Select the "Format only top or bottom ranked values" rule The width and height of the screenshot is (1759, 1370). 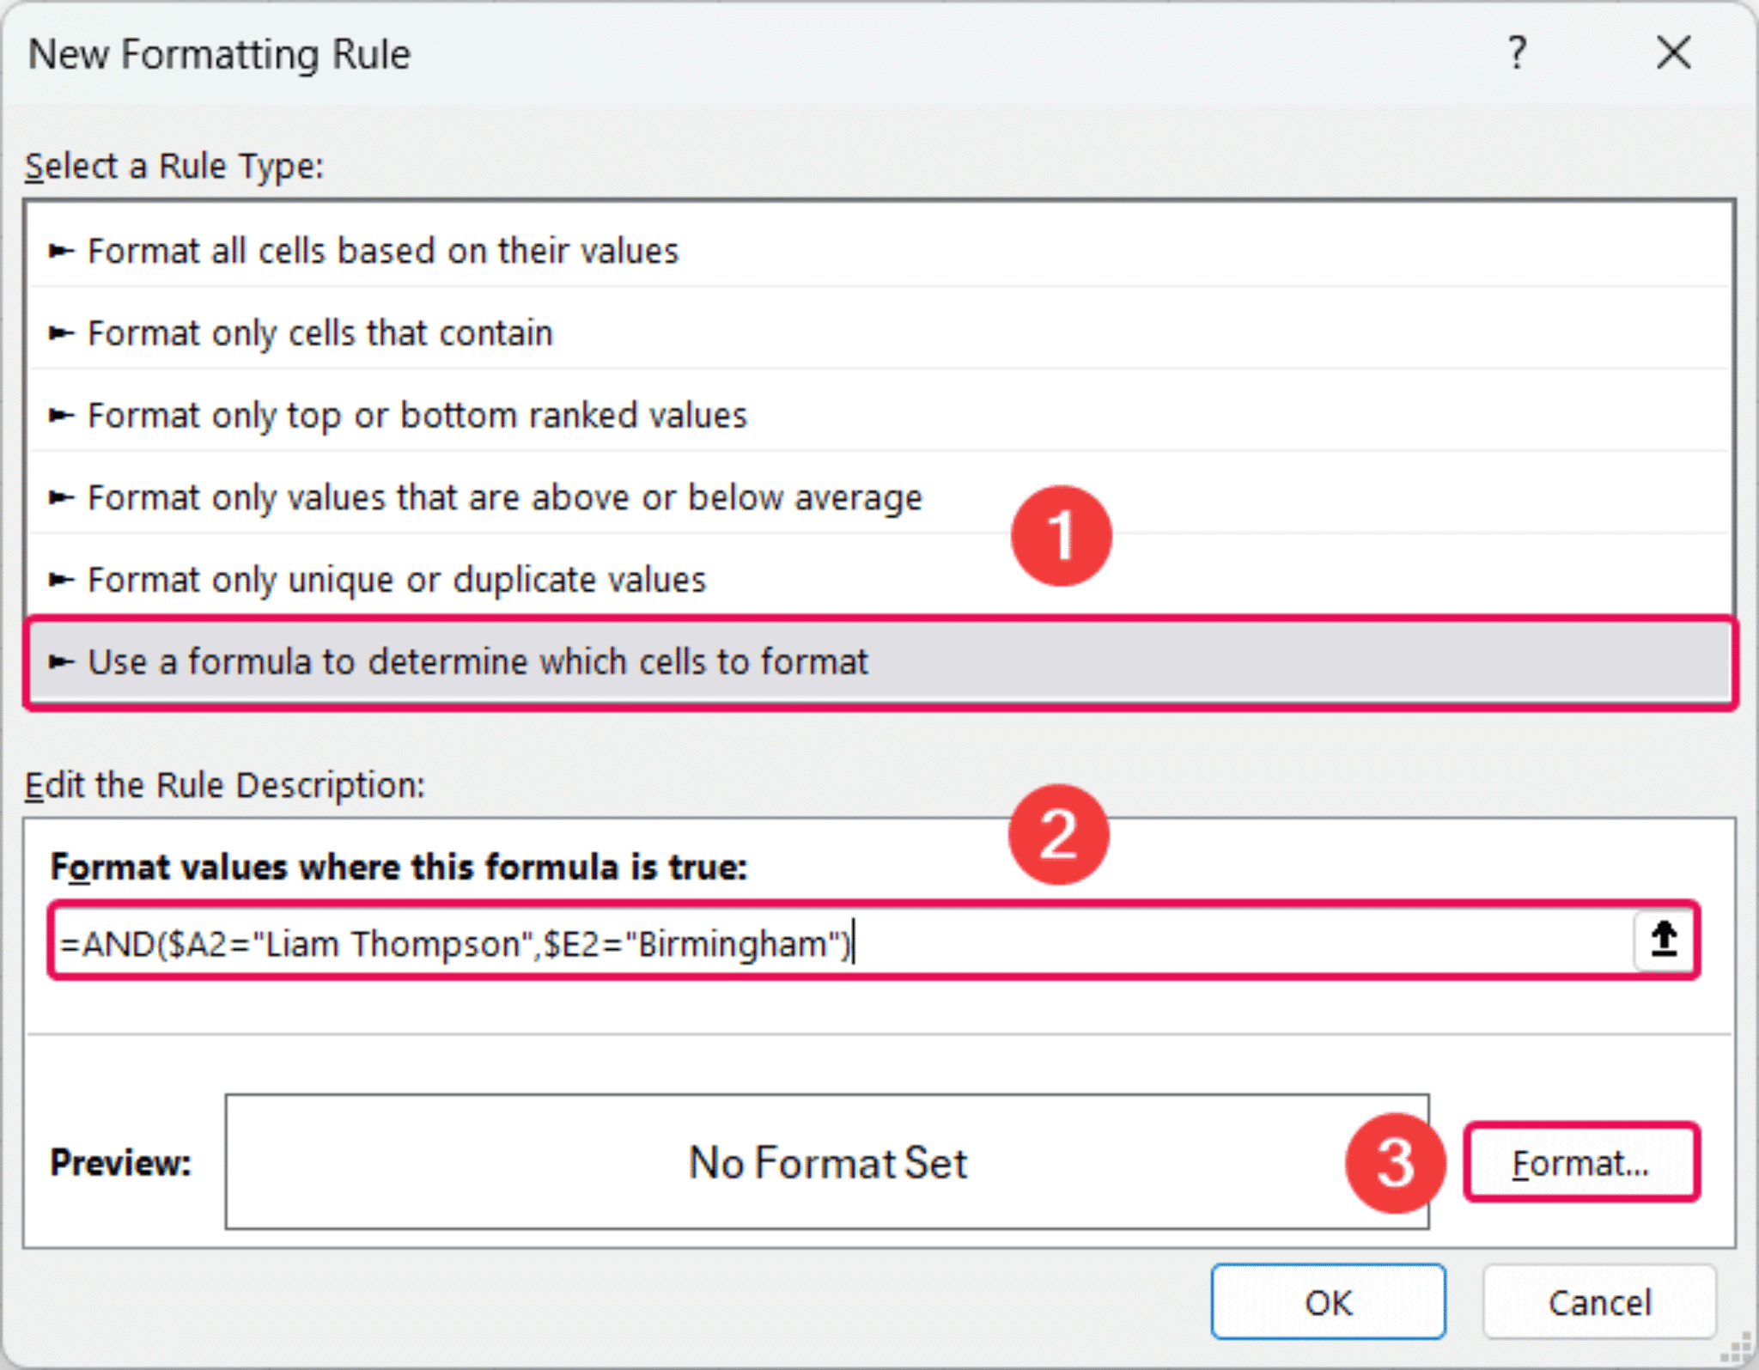pyautogui.click(x=417, y=415)
